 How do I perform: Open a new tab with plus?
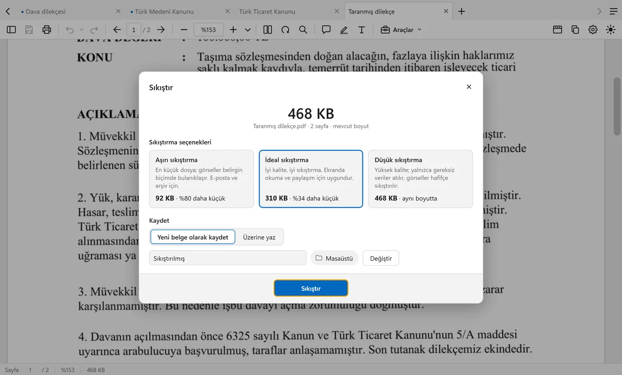pyautogui.click(x=462, y=11)
